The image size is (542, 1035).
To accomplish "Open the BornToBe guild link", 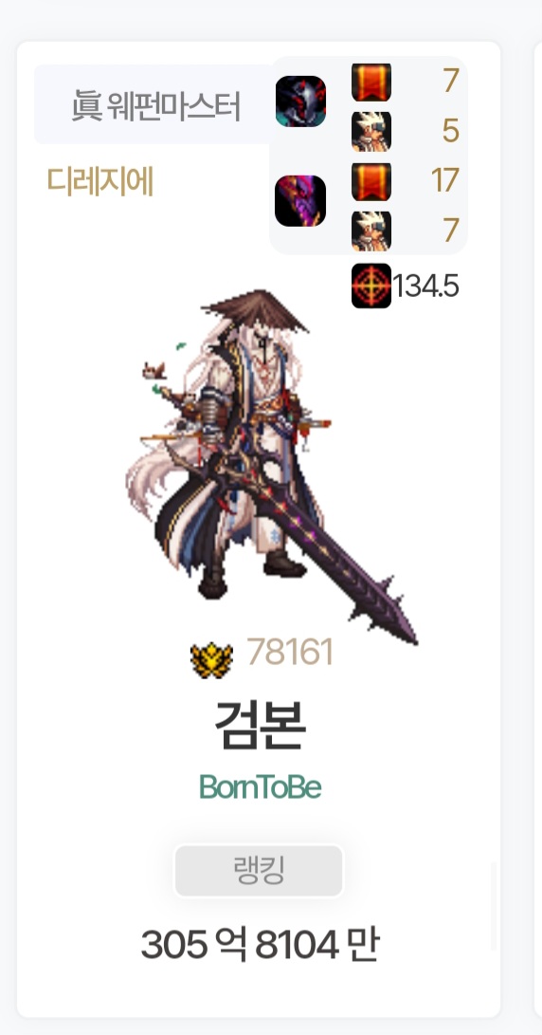I will (260, 787).
